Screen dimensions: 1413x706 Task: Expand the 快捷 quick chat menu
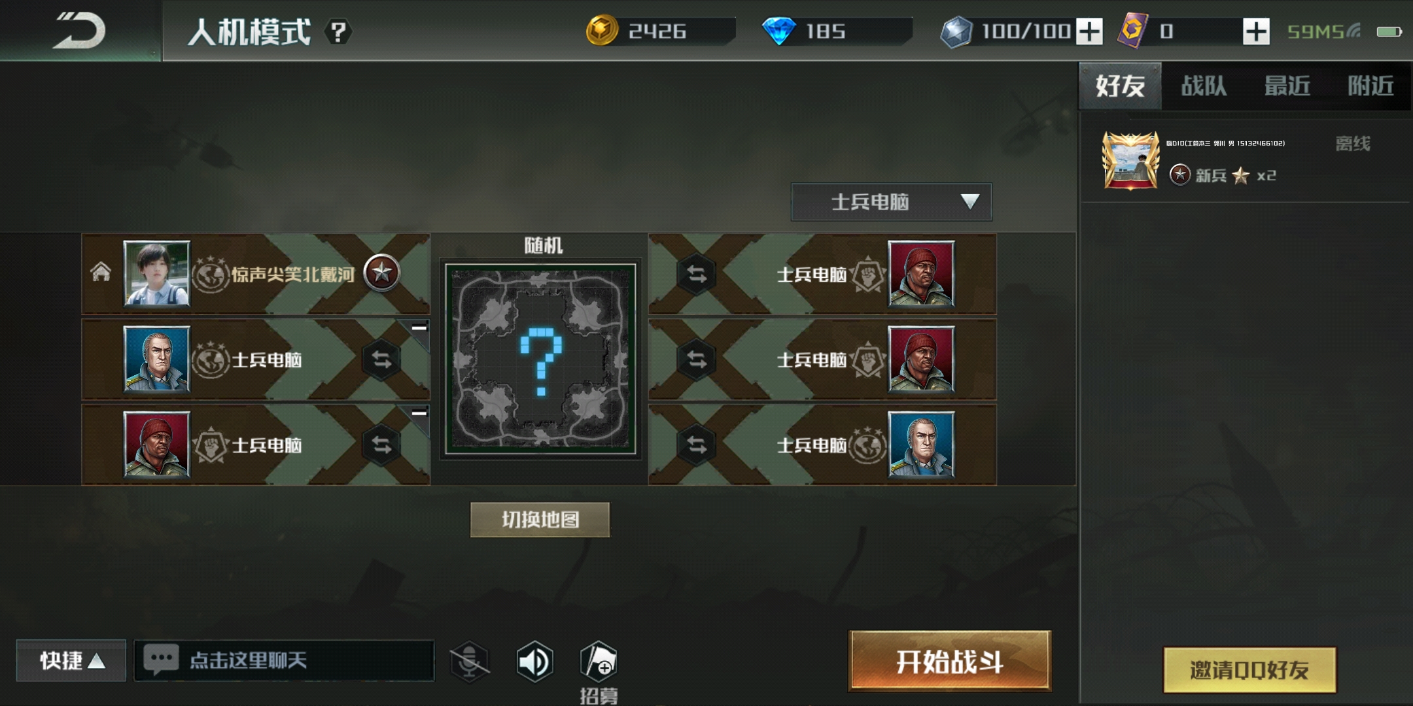click(x=71, y=660)
